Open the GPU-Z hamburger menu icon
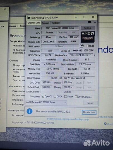113x150 pixels. 95,22
